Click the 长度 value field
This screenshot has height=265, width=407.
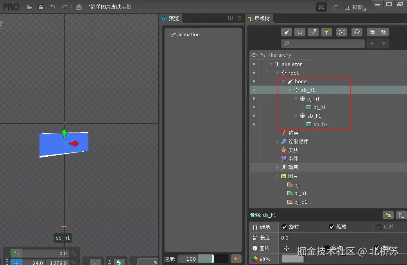click(x=342, y=238)
